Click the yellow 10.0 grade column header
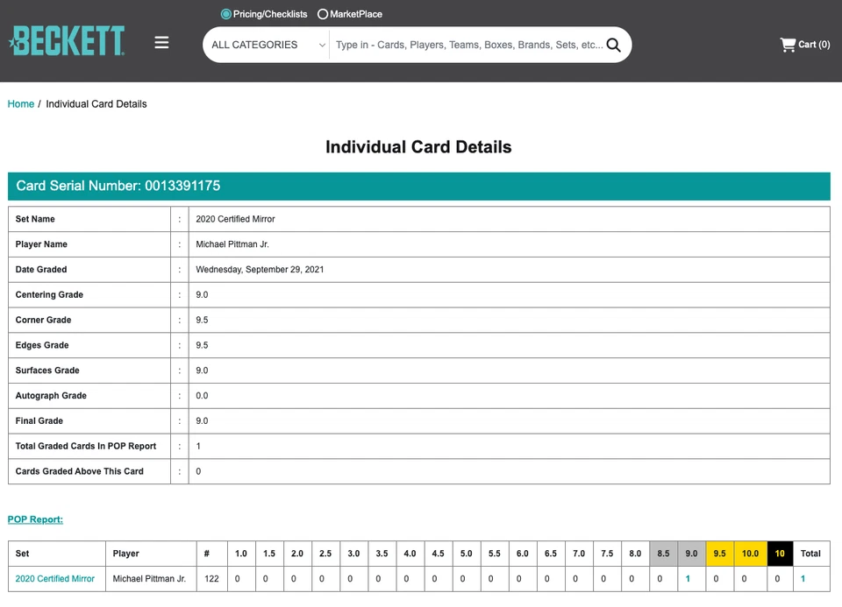This screenshot has width=842, height=607. (x=750, y=554)
